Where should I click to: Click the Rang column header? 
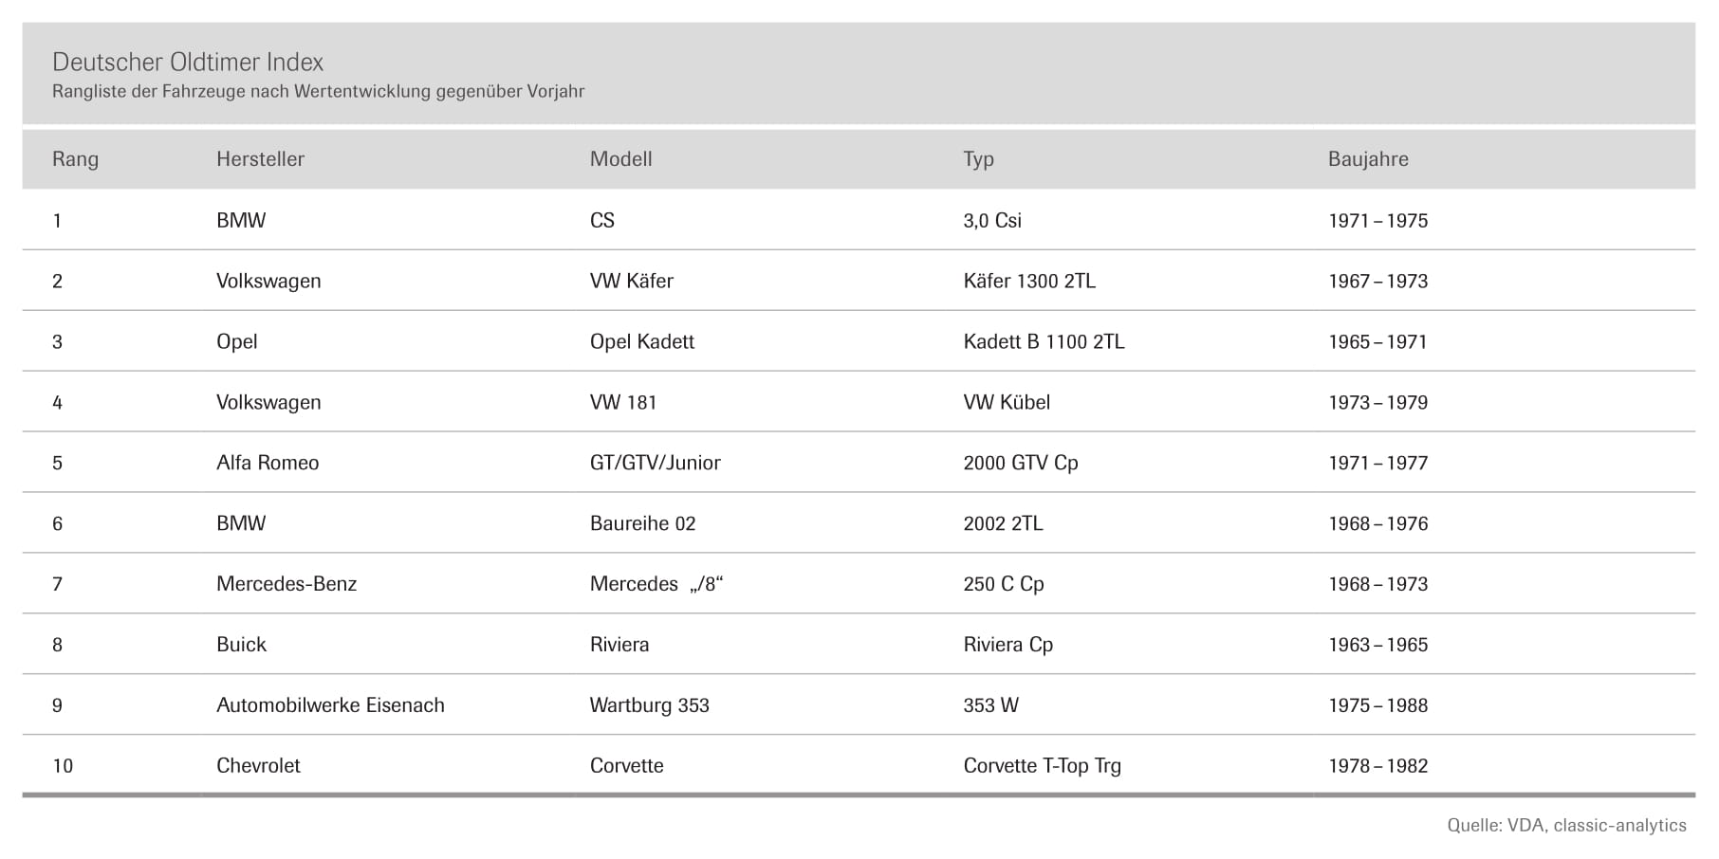(x=75, y=159)
